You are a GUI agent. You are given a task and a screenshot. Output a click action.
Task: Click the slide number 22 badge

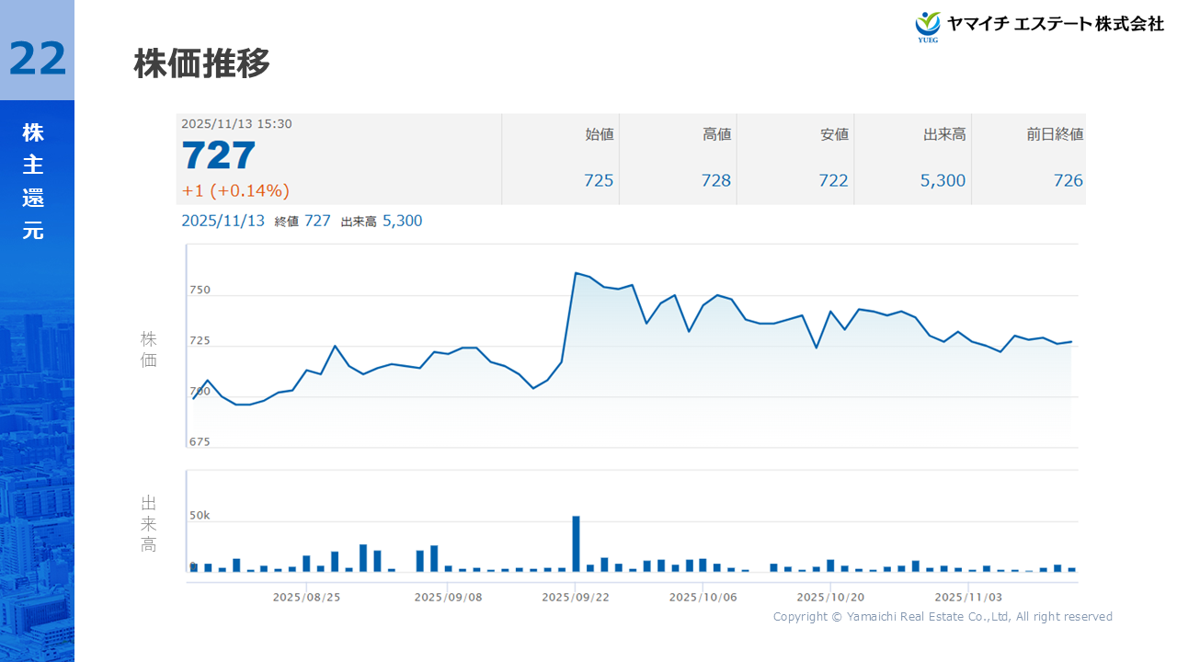pyautogui.click(x=38, y=59)
